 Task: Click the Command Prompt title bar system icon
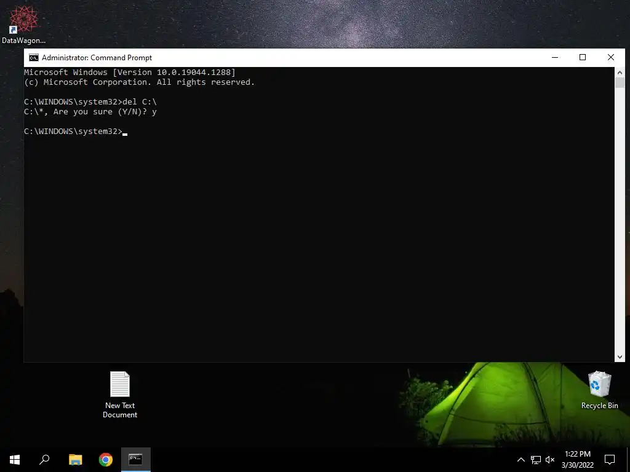point(34,58)
